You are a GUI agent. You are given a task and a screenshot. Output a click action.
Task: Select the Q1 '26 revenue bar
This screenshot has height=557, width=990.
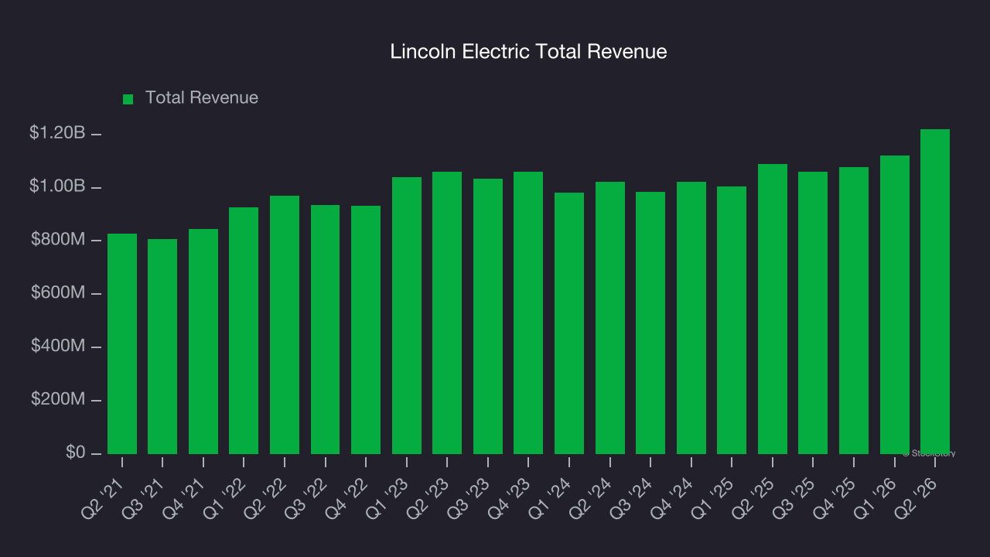[895, 305]
